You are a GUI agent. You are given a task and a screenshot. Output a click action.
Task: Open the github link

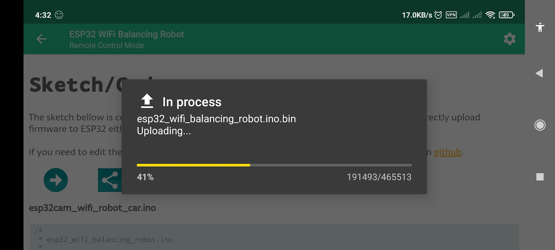coord(447,152)
